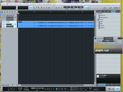
Task: Click the transport Play button
Action: coord(59,89)
